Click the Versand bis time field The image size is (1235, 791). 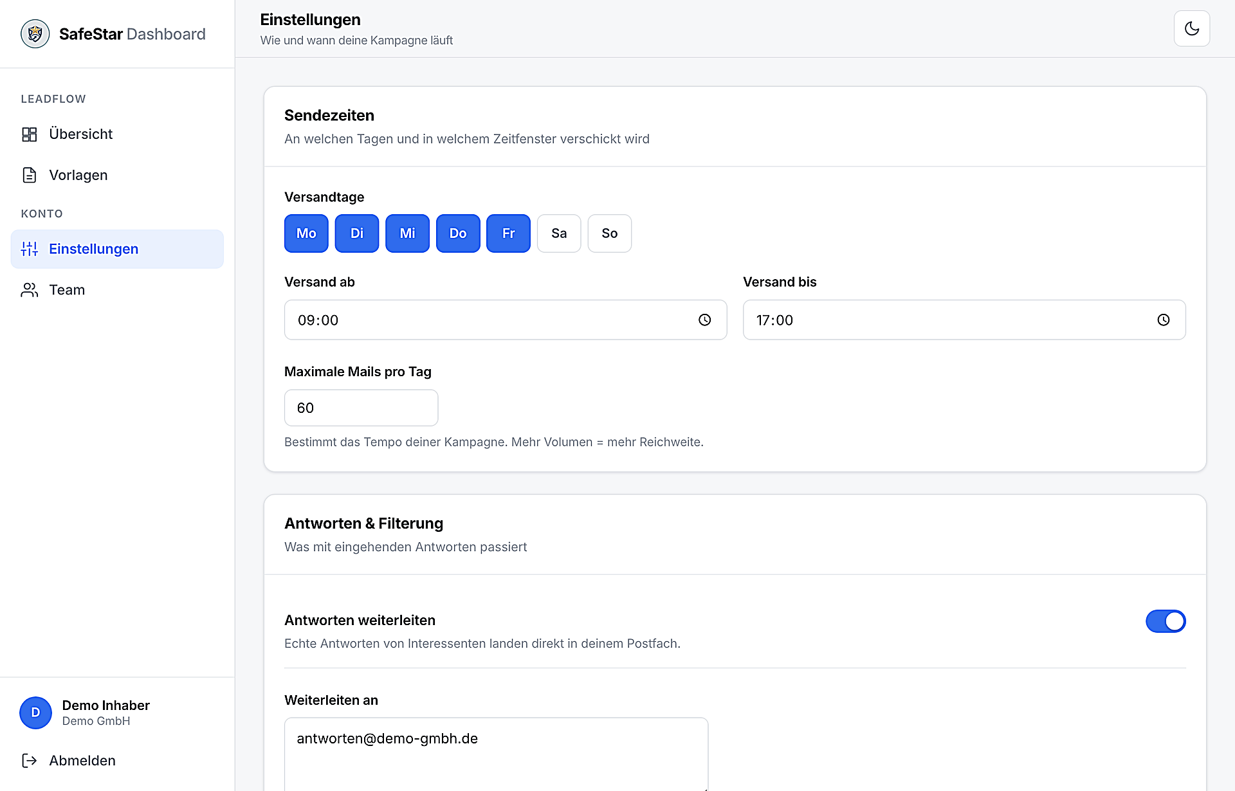point(964,320)
